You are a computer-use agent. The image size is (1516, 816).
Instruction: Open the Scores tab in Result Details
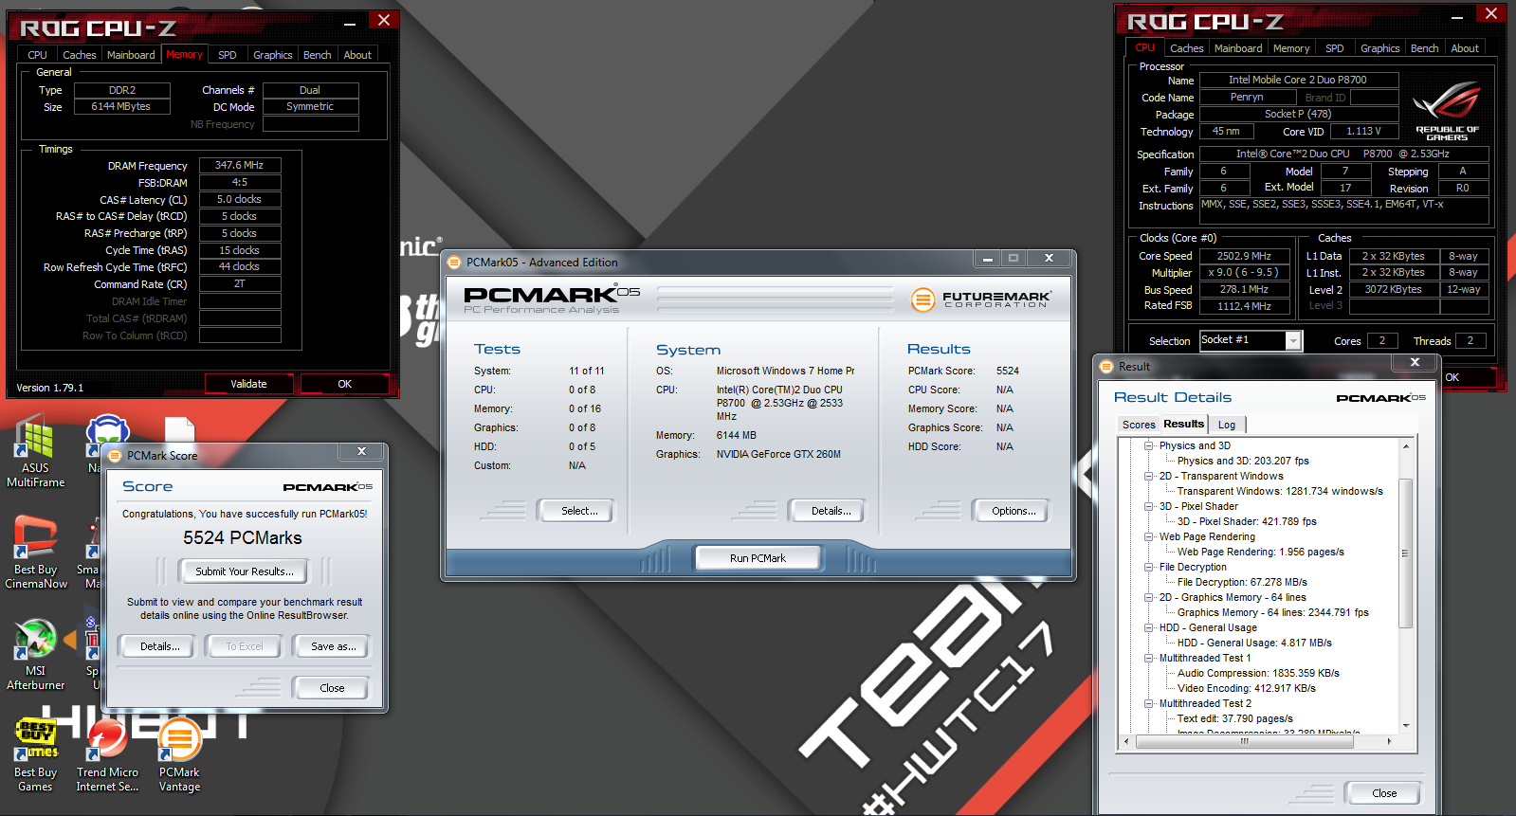(1139, 425)
